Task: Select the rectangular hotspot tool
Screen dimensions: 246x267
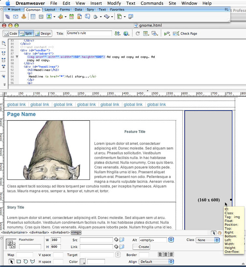Action: pyautogui.click(x=19, y=261)
